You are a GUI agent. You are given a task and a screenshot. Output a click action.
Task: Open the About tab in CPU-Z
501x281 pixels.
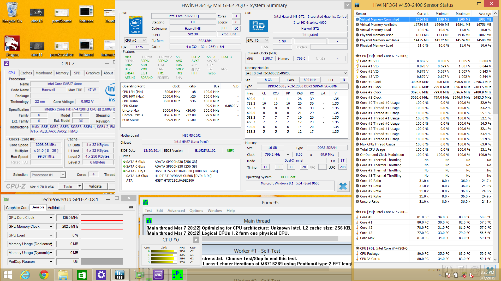[108, 73]
